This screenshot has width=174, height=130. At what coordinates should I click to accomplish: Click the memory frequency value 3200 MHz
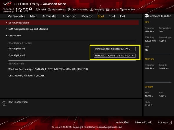click(149, 68)
